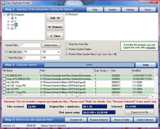The width and height of the screenshot is (160, 129).
Task: Click Add to include the directory
Action: tap(55, 18)
